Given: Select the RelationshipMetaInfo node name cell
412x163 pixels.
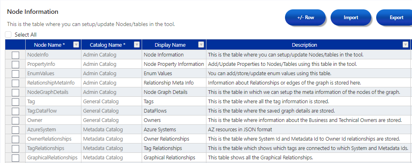Looking at the screenshot, I should tap(53, 83).
